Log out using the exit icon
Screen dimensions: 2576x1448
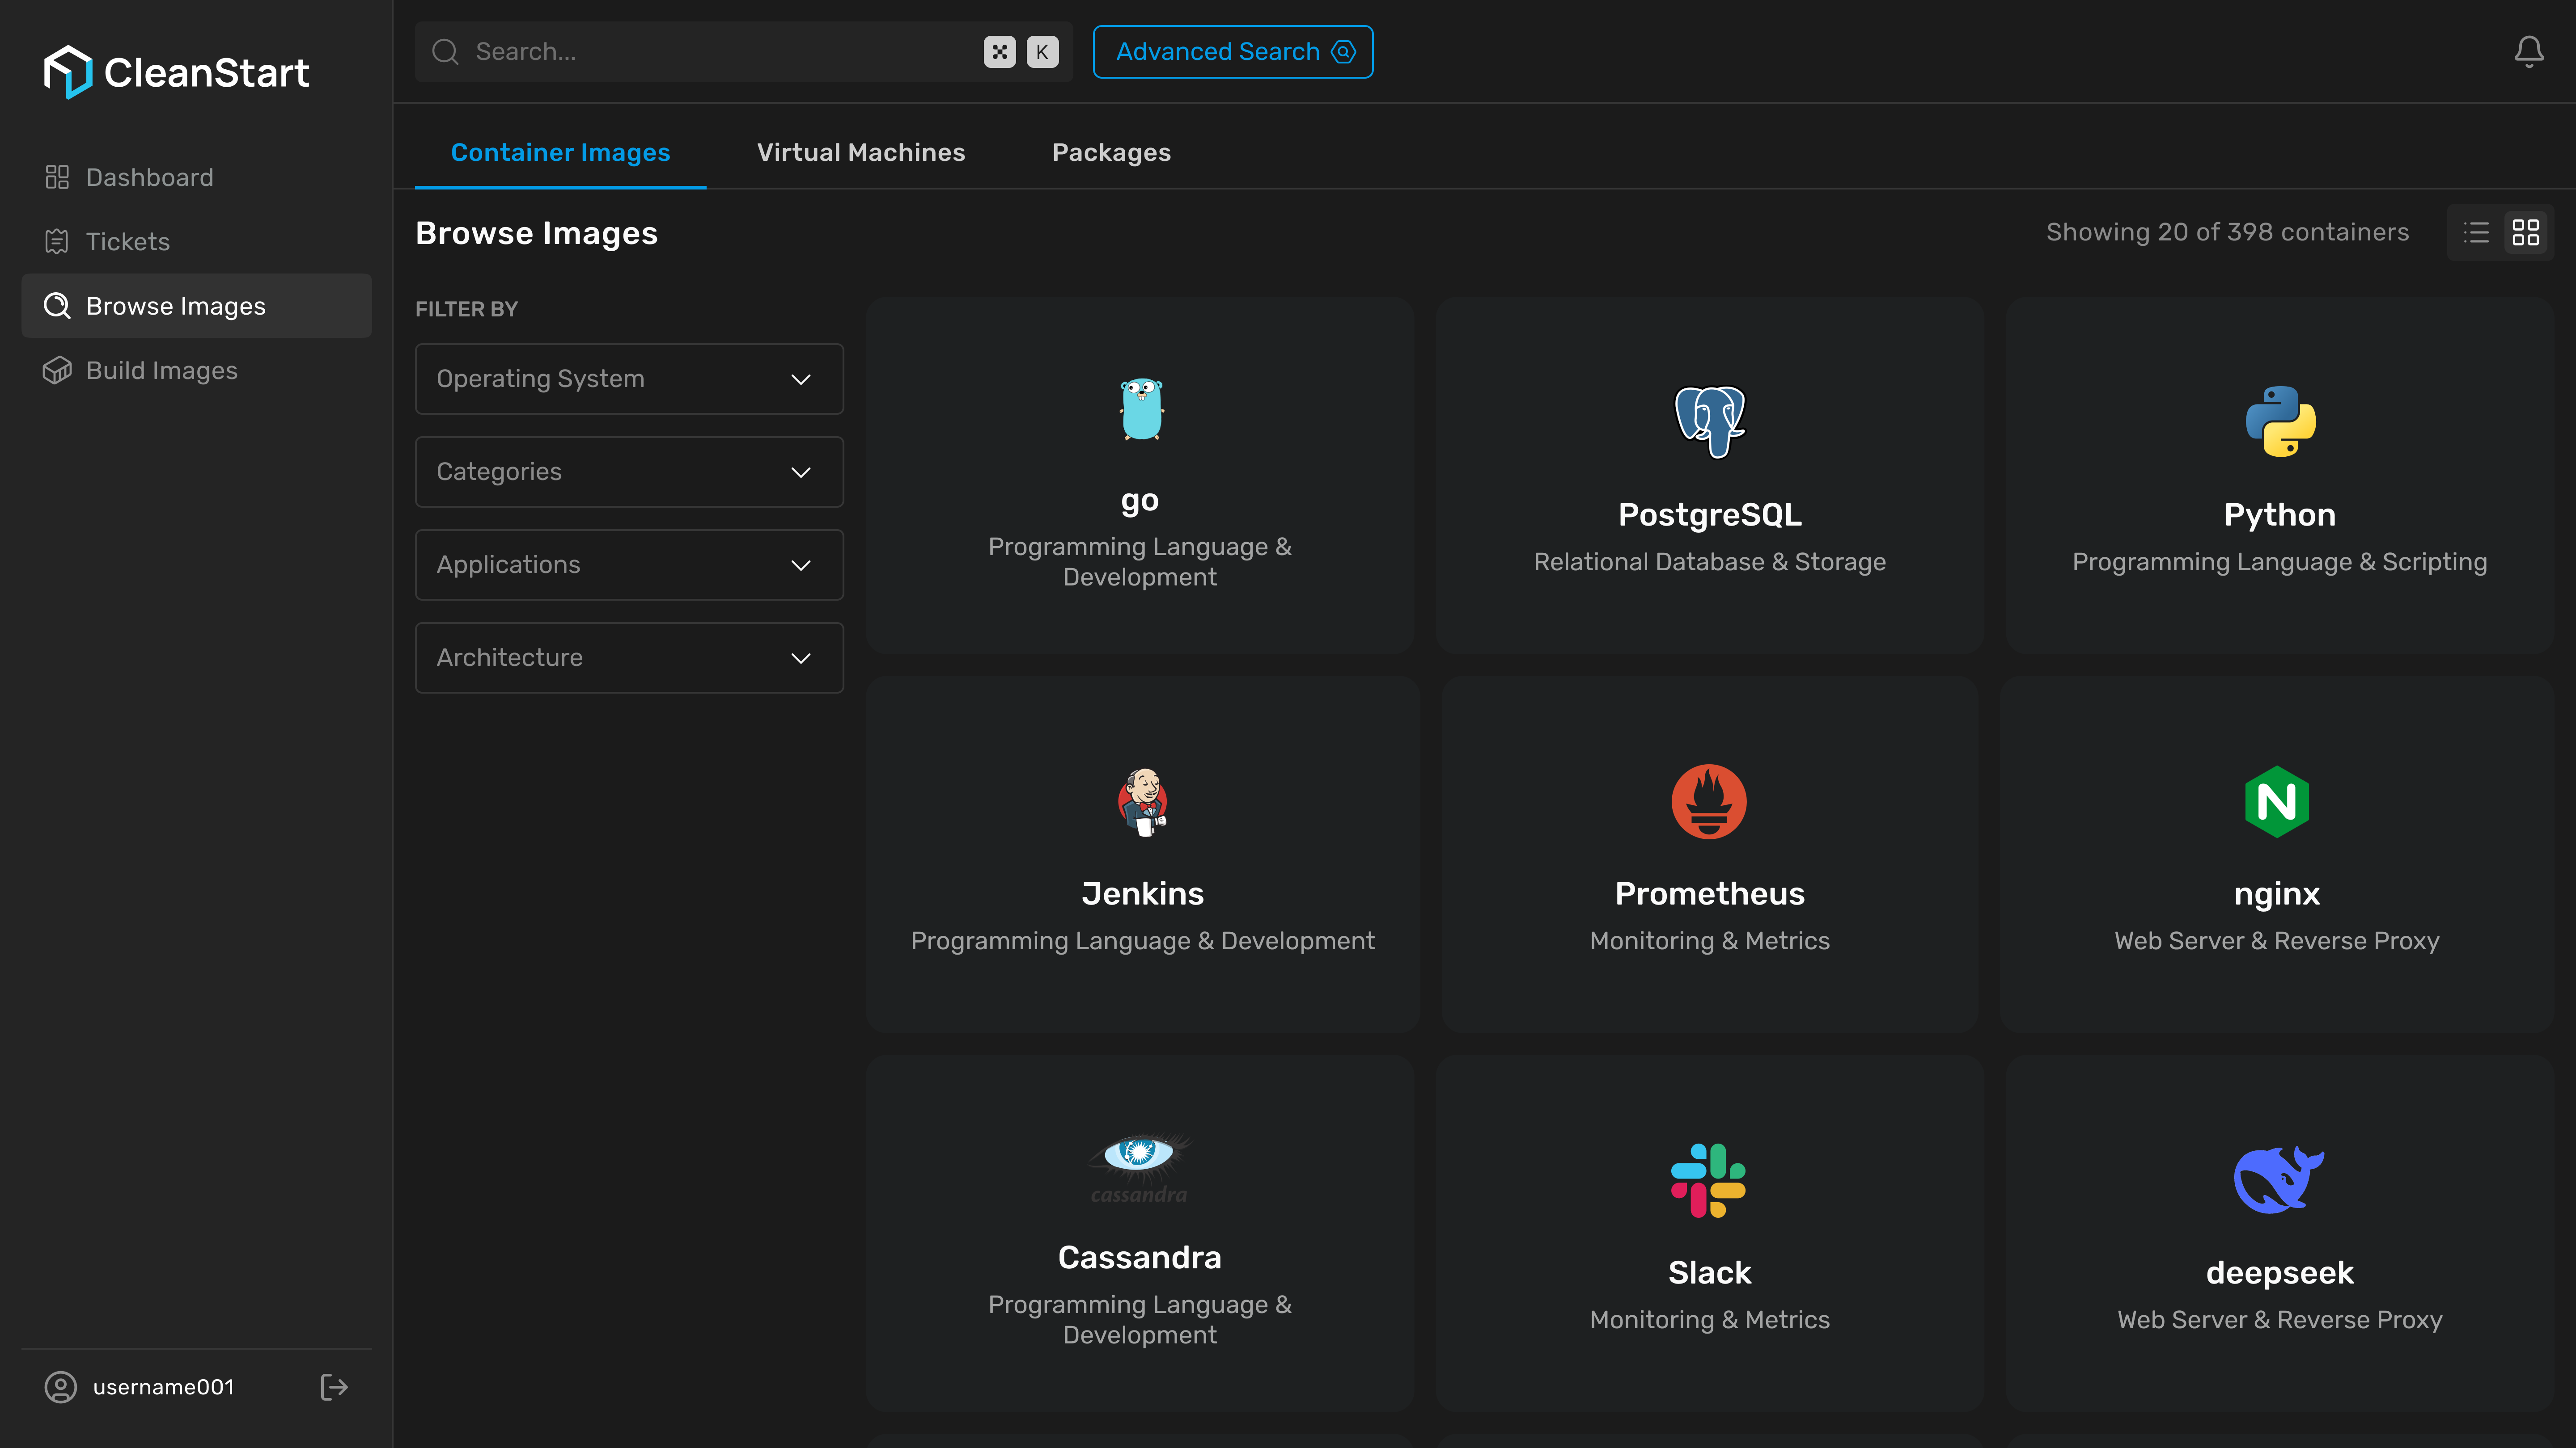[x=334, y=1387]
